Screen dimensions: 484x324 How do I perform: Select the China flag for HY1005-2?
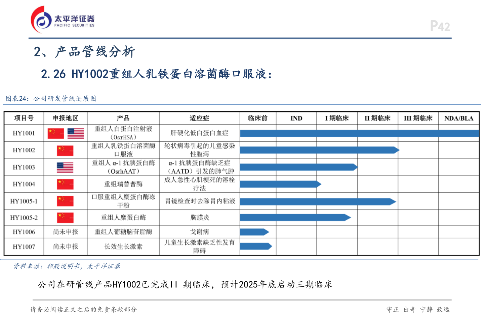[65, 217]
